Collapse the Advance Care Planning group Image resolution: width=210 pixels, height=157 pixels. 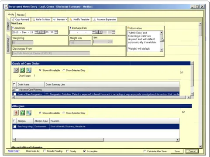click(x=14, y=89)
